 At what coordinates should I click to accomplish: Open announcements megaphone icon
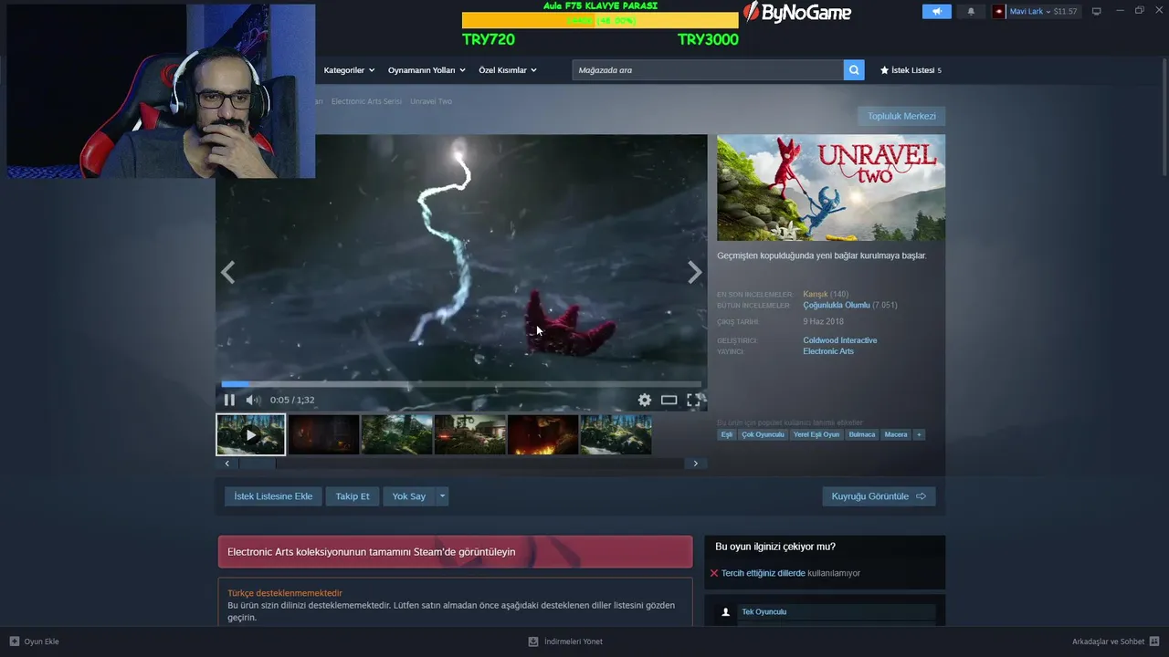tap(936, 12)
